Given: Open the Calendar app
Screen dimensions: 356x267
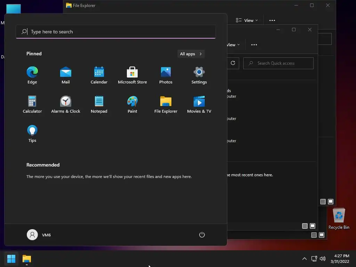Looking at the screenshot, I should [x=99, y=75].
